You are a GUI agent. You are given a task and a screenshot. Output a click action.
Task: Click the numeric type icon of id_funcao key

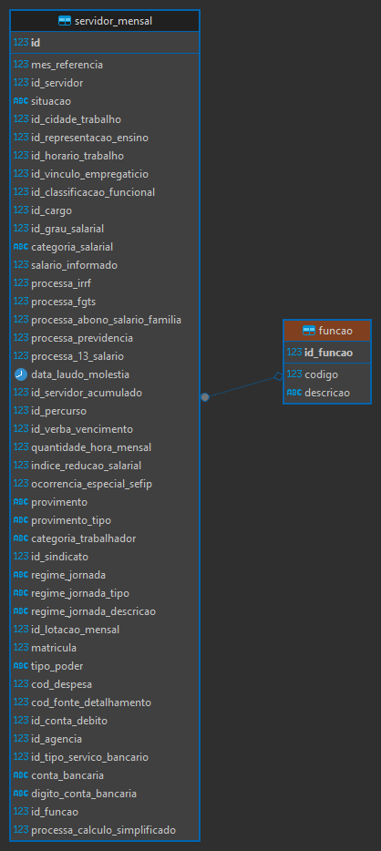point(294,353)
